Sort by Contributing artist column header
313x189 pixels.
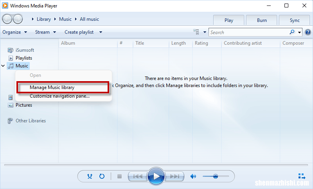(x=251, y=43)
